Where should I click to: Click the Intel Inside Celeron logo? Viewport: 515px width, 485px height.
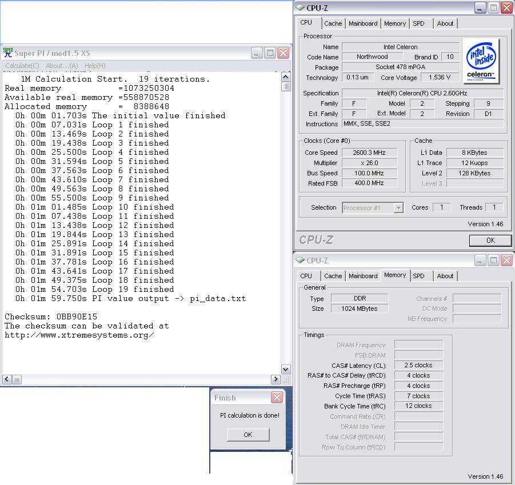481,61
